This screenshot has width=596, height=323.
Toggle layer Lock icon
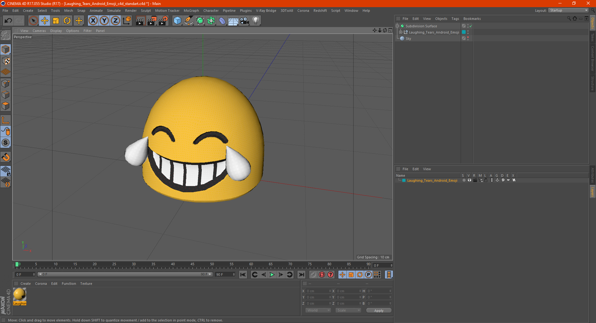pos(486,180)
